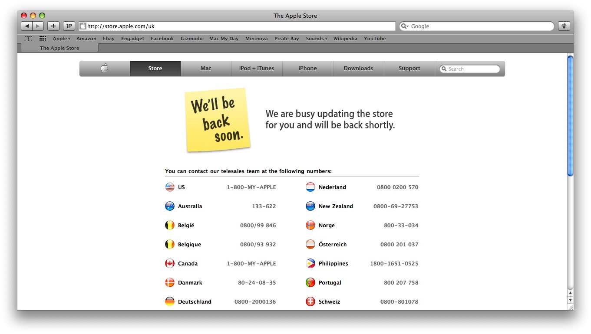Click the Norge flag icon
Screen dimensions: 591x334
click(310, 226)
